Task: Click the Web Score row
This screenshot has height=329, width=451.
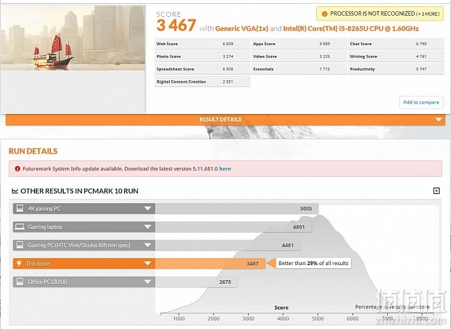Action: (202, 44)
